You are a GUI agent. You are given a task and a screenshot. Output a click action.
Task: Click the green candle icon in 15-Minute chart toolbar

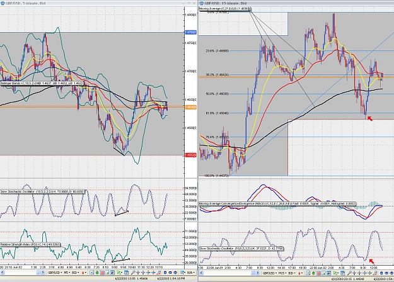tap(313, 273)
